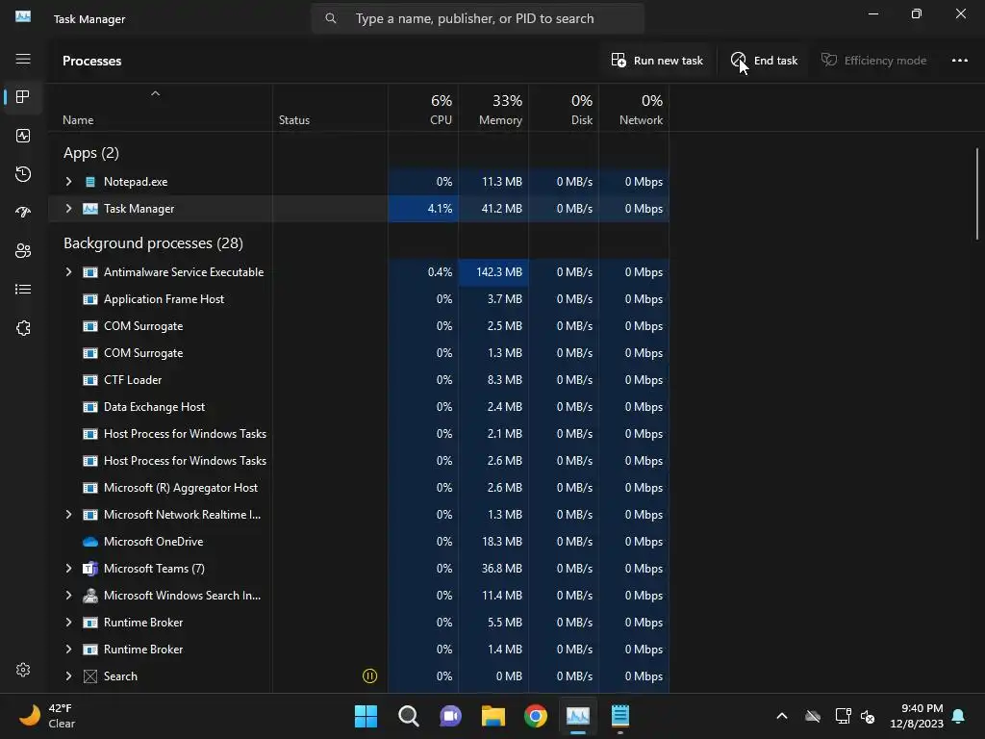
Task: Expand Microsoft Windows Search In... row
Action: (x=68, y=596)
